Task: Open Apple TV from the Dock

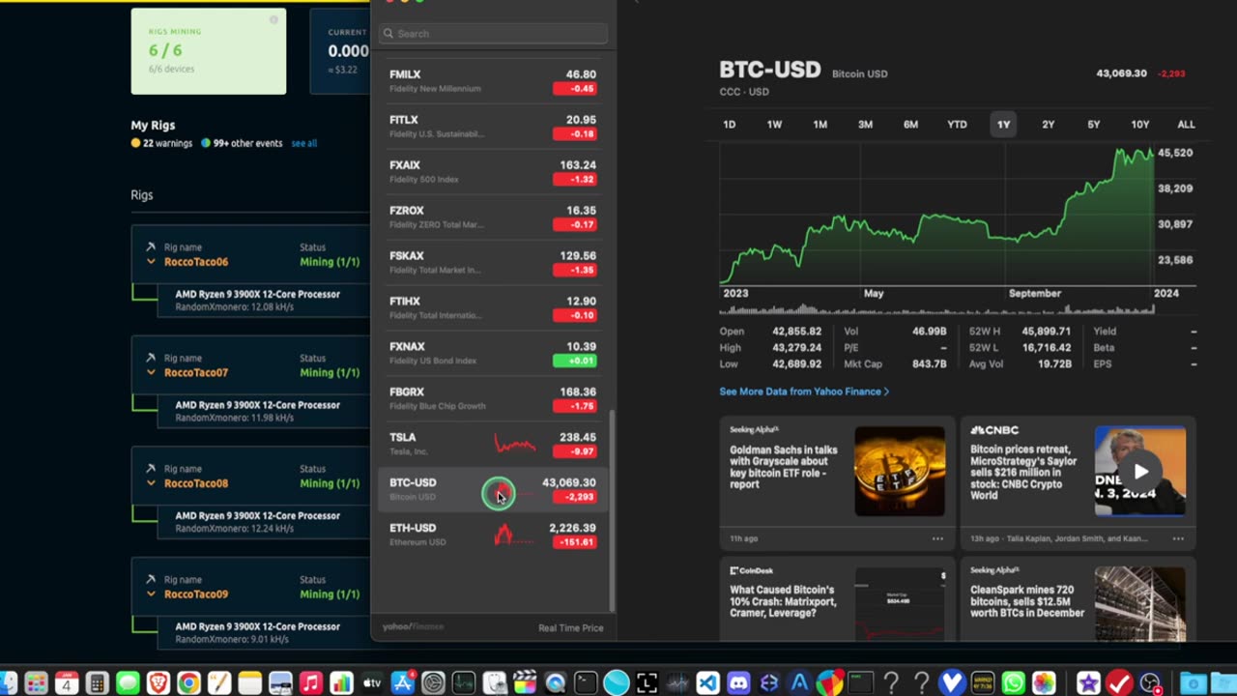Action: 372,683
